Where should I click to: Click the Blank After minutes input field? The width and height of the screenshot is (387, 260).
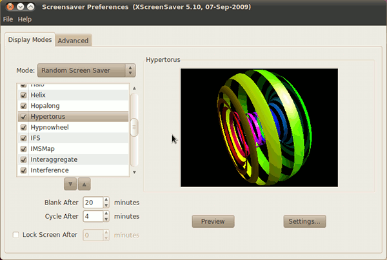93,202
